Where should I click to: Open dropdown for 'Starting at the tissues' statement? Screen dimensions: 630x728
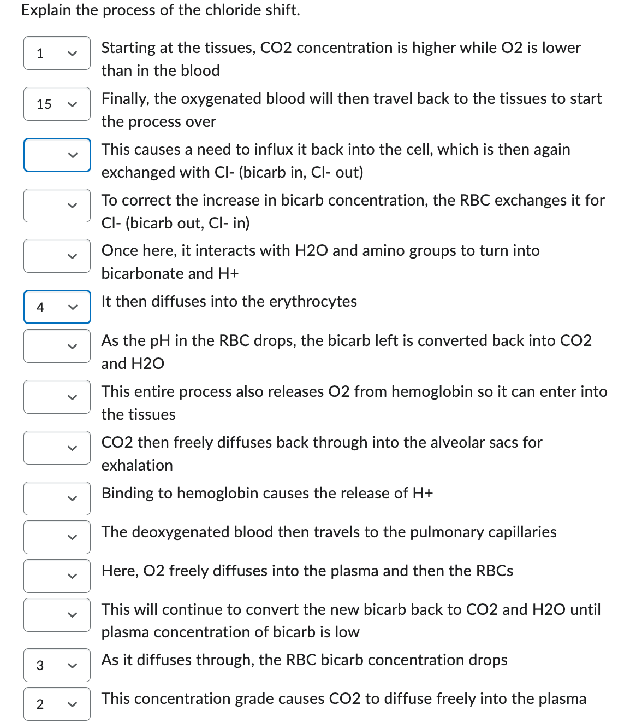click(x=57, y=53)
